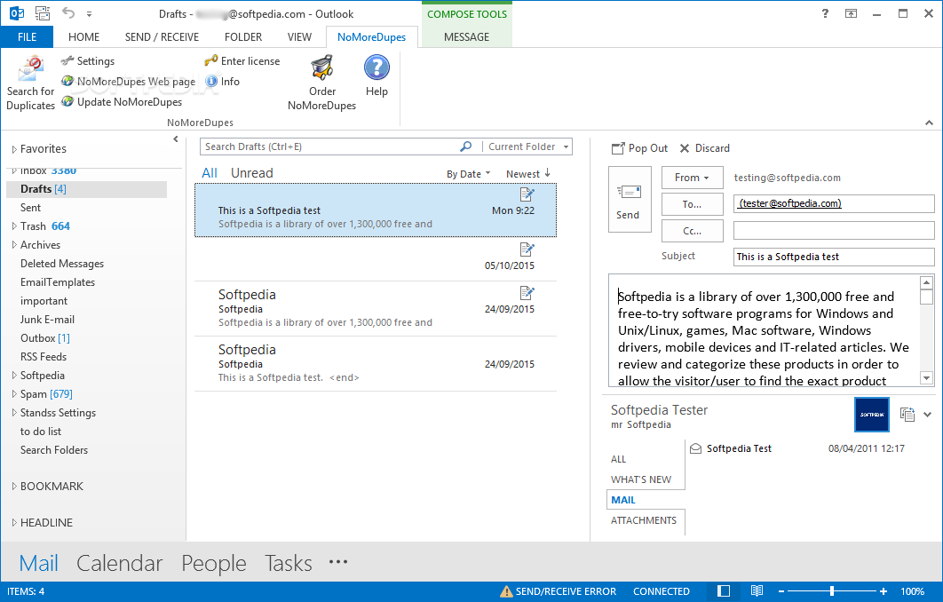Collapse the people pane chevron
Image resolution: width=943 pixels, height=602 pixels.
[927, 415]
